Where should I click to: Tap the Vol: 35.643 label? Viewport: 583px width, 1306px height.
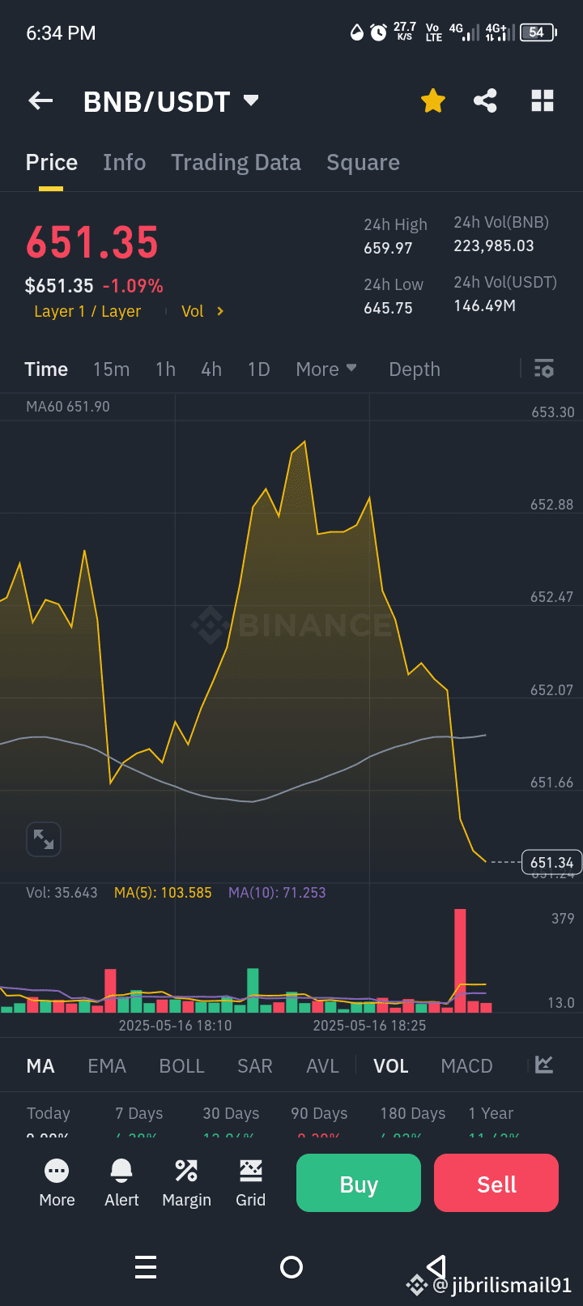click(62, 893)
